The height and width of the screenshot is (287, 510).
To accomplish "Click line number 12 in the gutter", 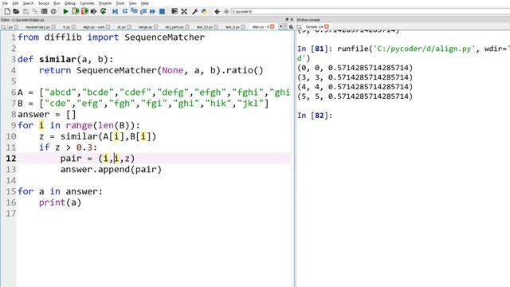I will [x=10, y=159].
